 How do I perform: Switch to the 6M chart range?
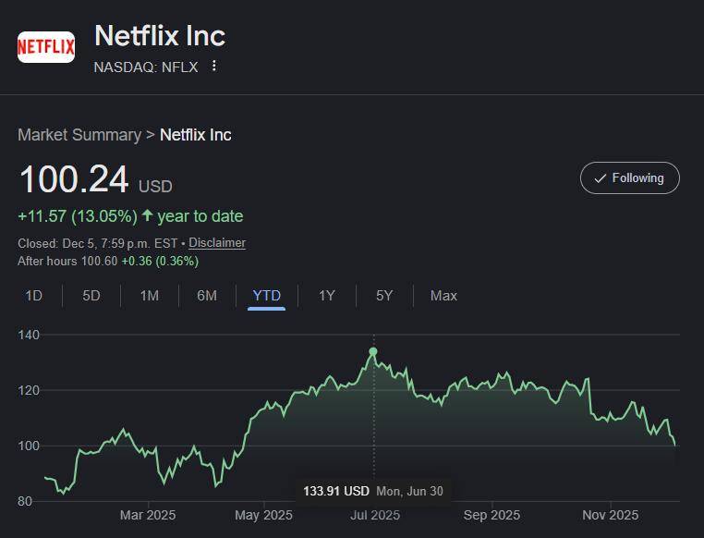pyautogui.click(x=207, y=296)
